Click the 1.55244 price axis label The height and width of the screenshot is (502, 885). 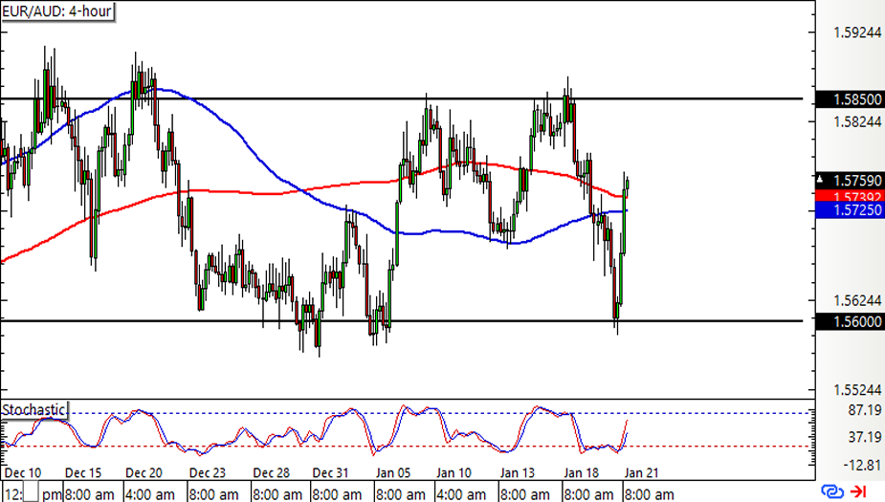[x=857, y=390]
